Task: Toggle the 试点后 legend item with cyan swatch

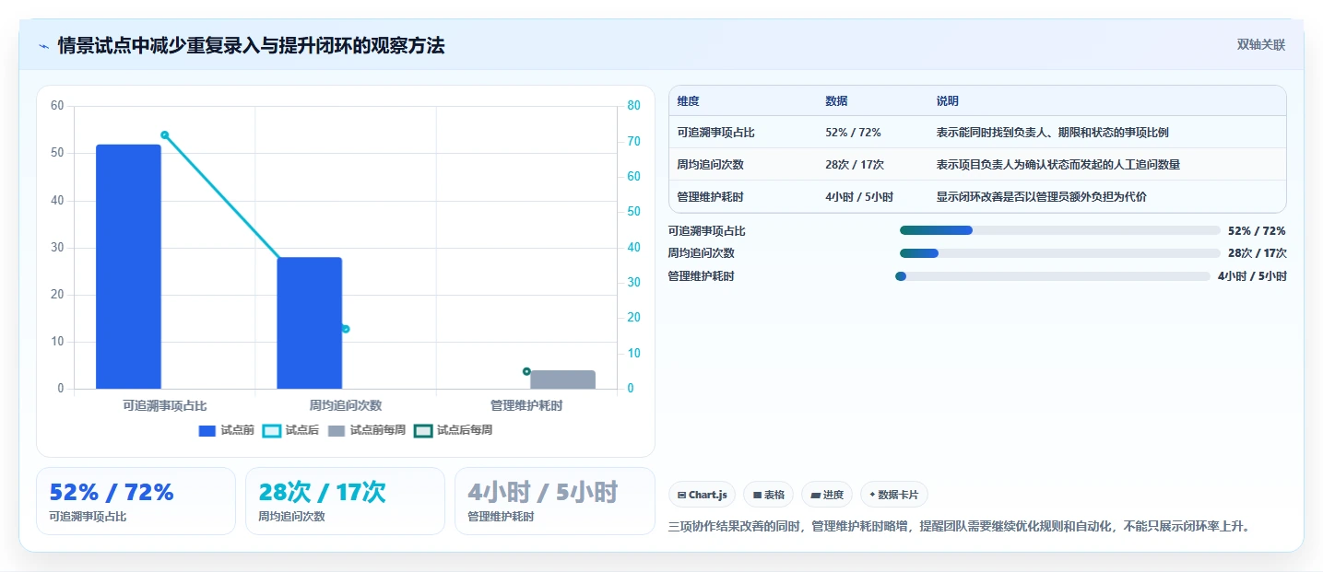Action: click(291, 430)
